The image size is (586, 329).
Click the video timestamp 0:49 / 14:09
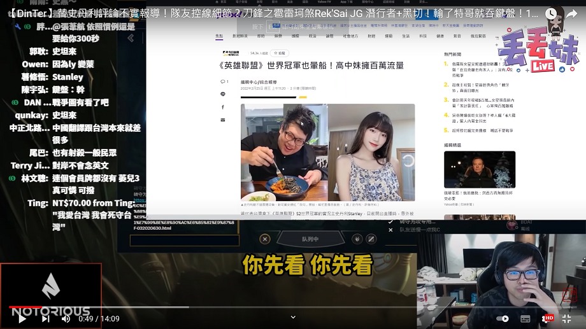point(99,319)
